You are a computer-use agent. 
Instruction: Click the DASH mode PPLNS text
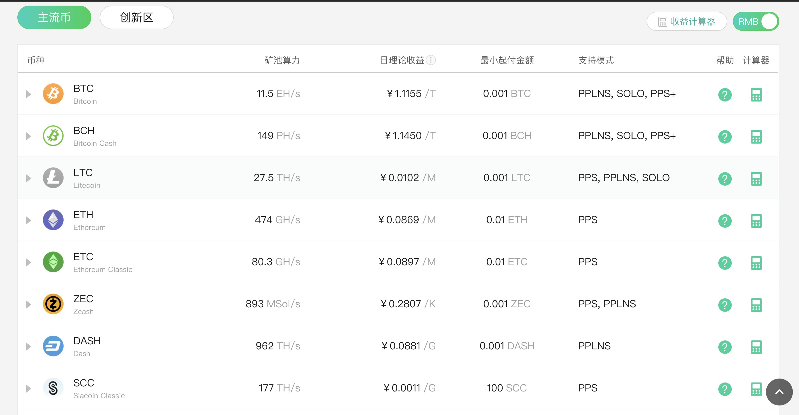pos(594,346)
